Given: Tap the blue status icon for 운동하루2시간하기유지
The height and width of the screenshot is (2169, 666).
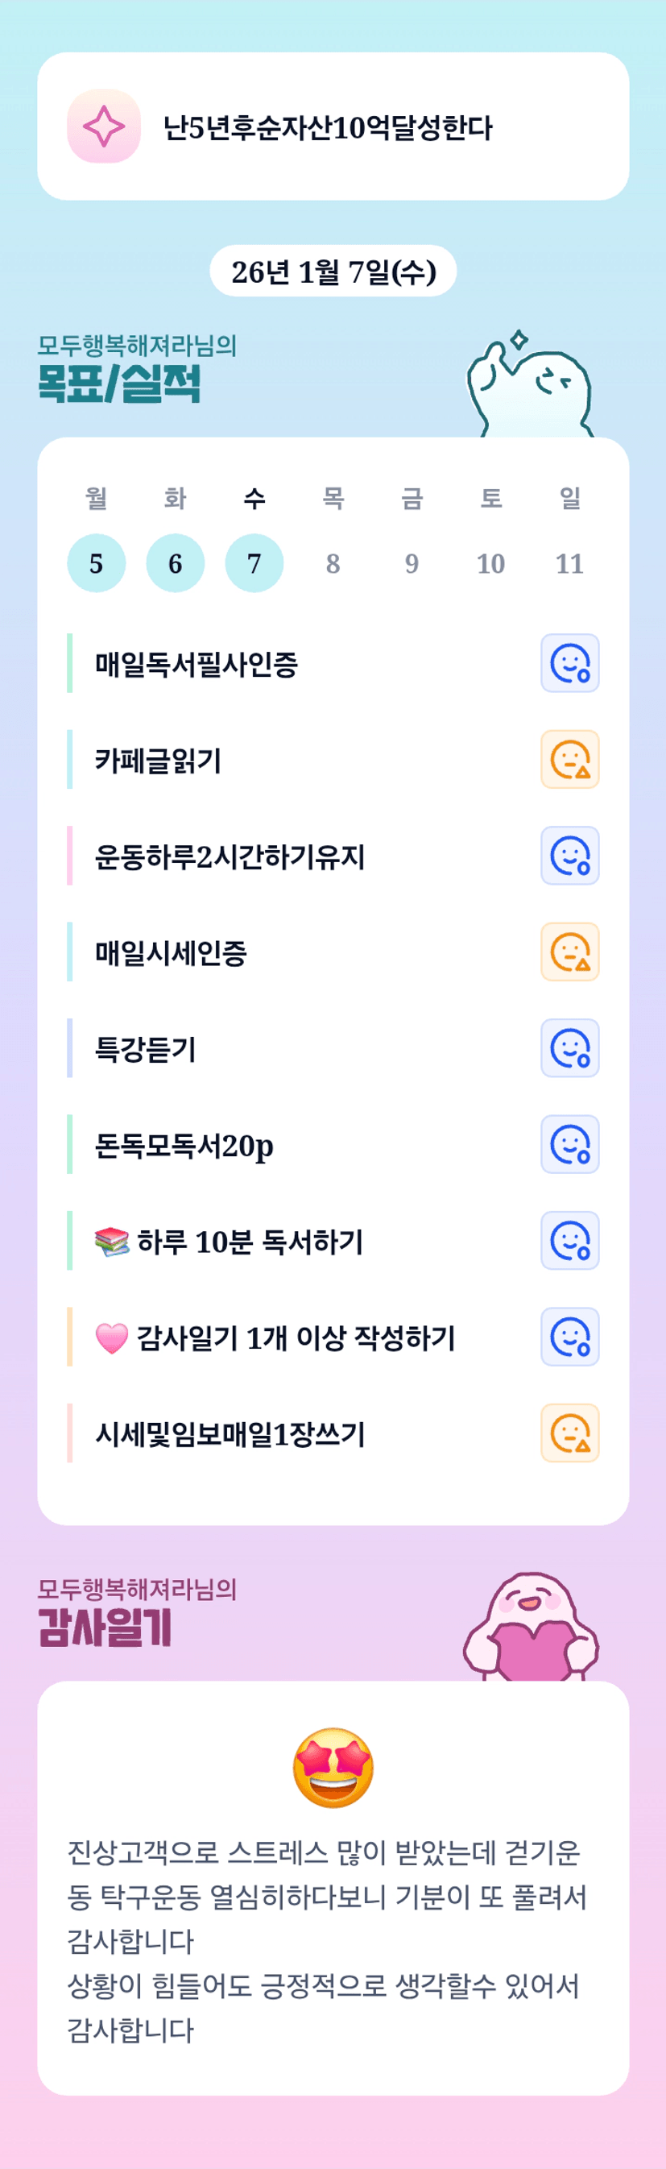Looking at the screenshot, I should point(569,856).
